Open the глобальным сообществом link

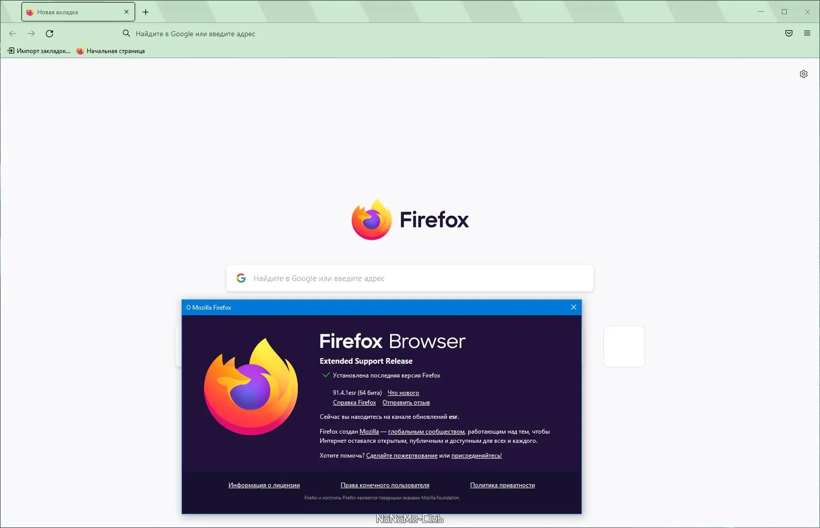426,432
